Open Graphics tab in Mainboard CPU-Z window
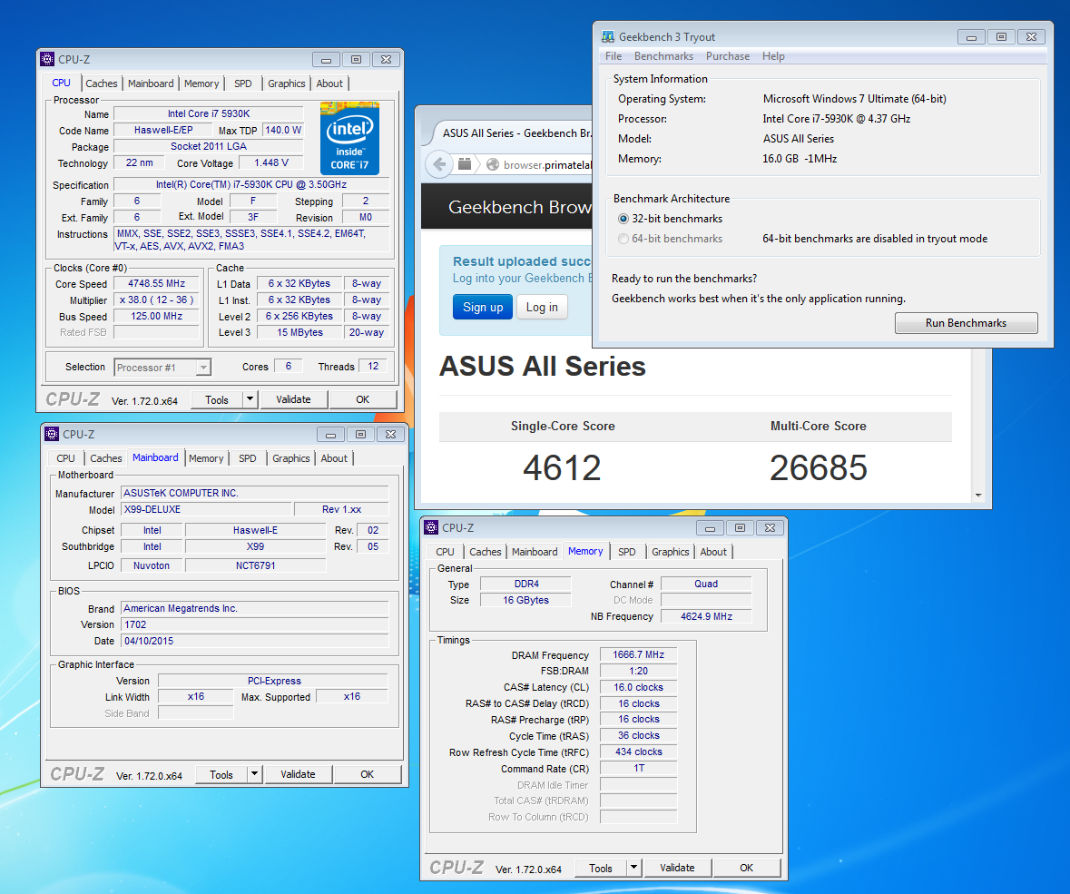Viewport: 1070px width, 894px height. 291,458
